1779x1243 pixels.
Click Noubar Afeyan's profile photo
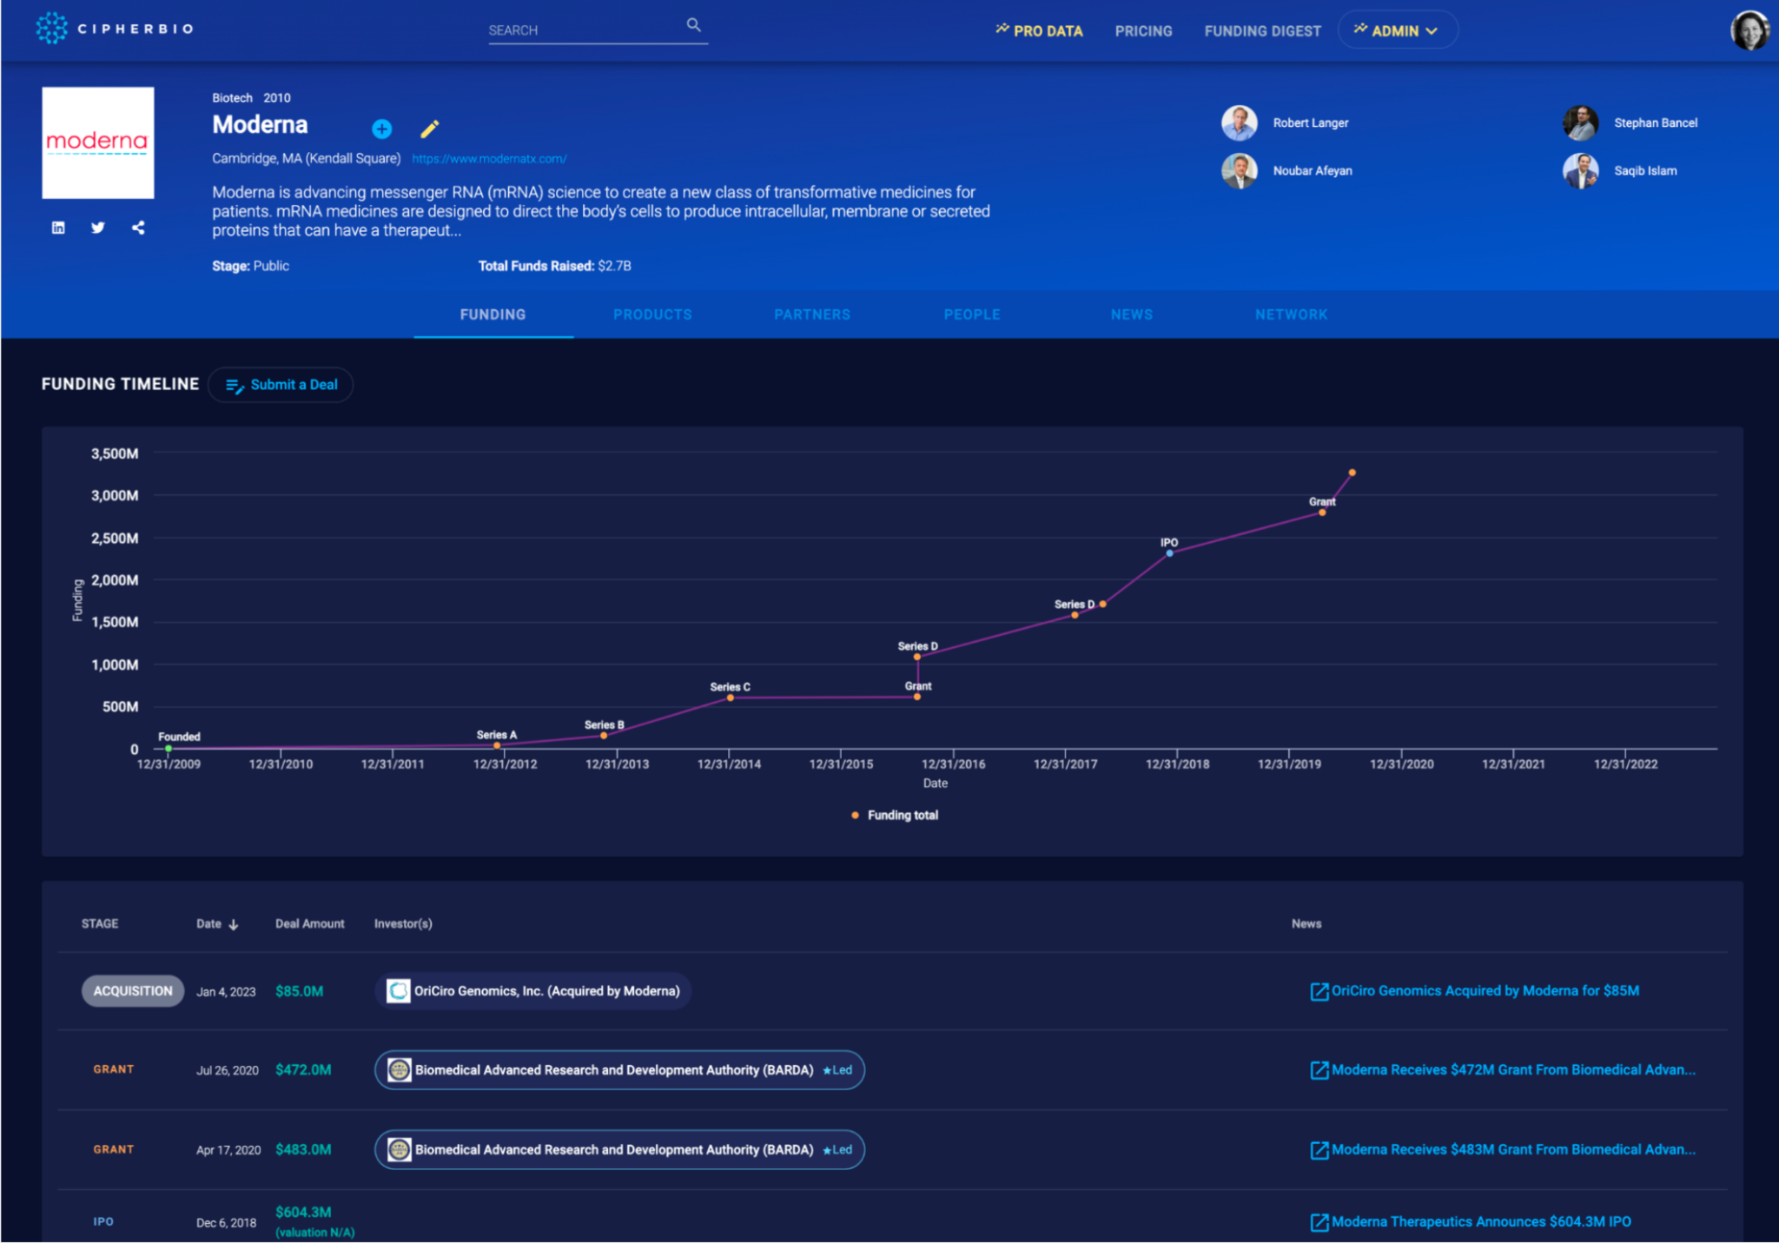[1240, 171]
